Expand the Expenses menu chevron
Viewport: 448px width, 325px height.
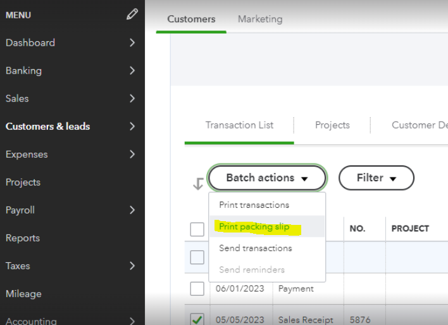click(x=132, y=154)
